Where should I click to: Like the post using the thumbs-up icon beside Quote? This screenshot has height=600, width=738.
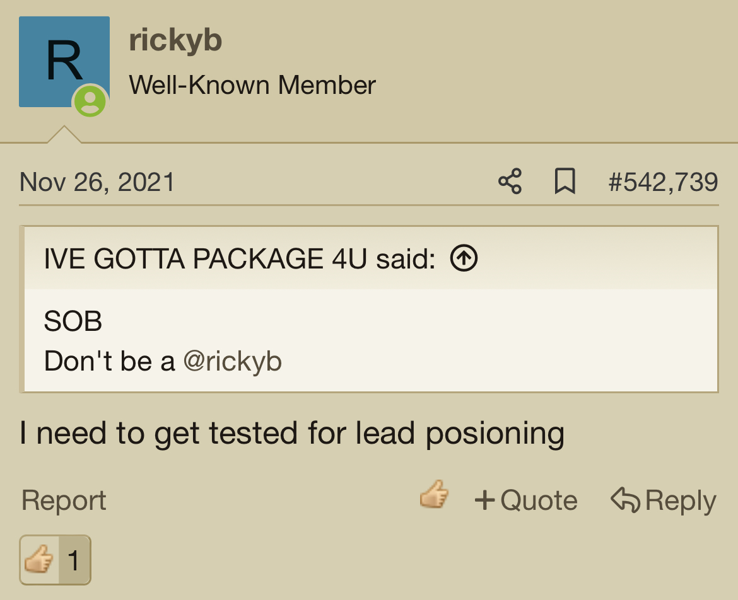pyautogui.click(x=434, y=495)
